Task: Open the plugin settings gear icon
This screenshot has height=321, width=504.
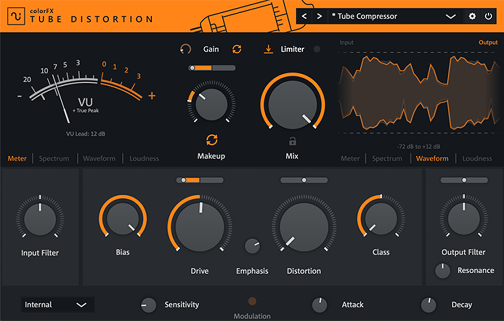Action: click(x=472, y=16)
